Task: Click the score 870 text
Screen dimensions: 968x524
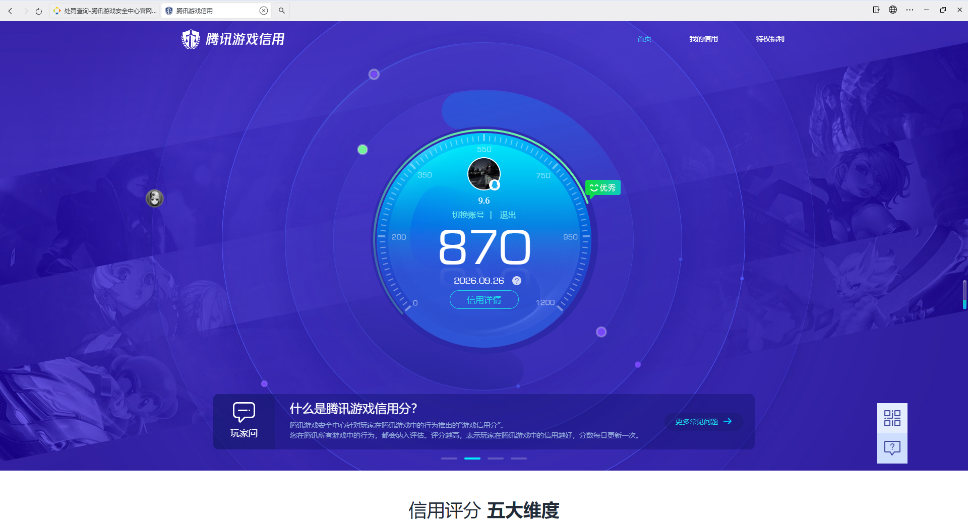Action: coord(485,247)
